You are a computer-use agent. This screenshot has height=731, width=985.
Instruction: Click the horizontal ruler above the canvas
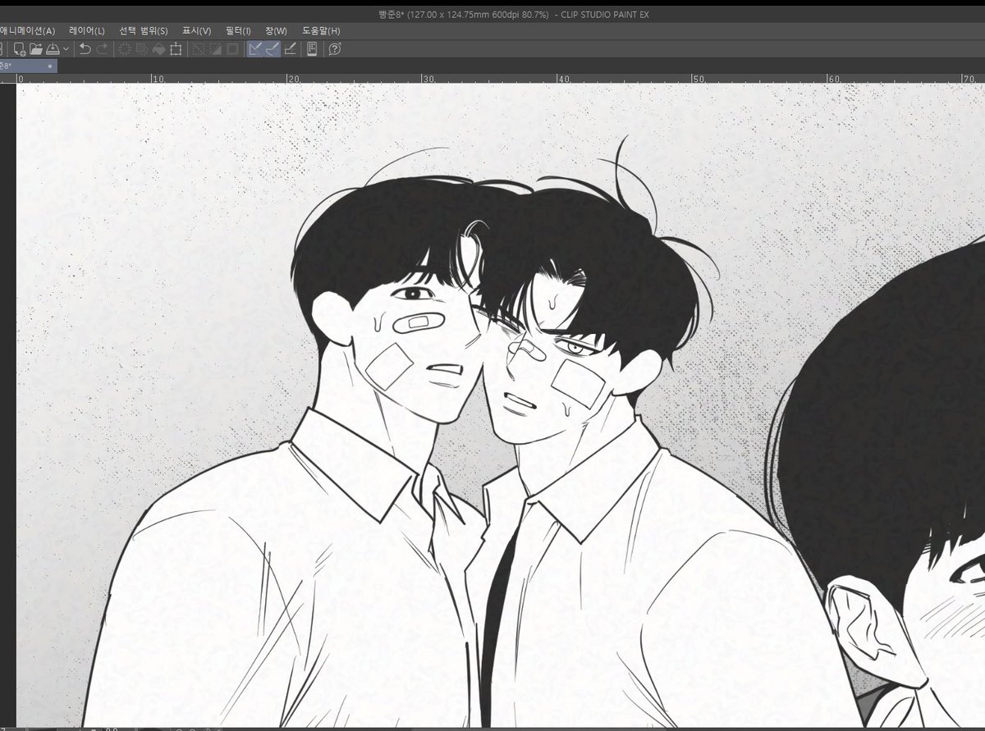click(492, 79)
